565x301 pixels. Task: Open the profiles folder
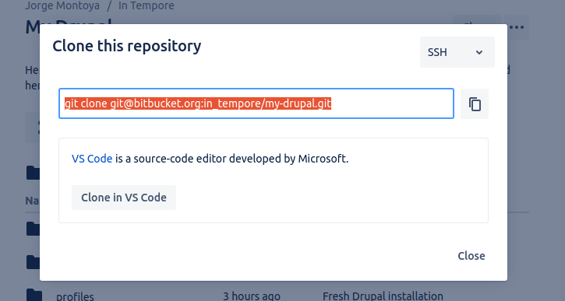pyautogui.click(x=75, y=296)
